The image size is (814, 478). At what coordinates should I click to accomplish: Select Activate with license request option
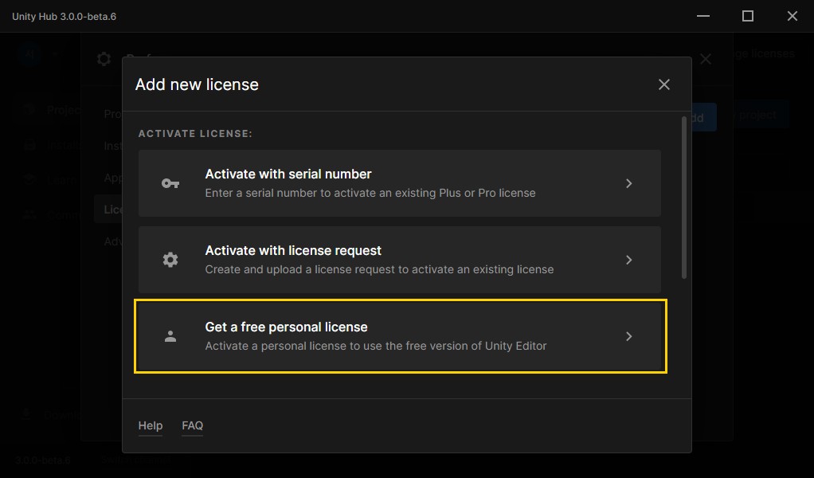pyautogui.click(x=400, y=260)
